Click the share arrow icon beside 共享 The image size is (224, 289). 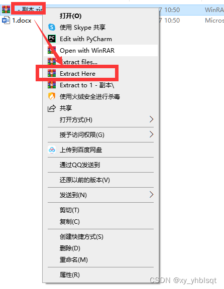(x=51, y=108)
